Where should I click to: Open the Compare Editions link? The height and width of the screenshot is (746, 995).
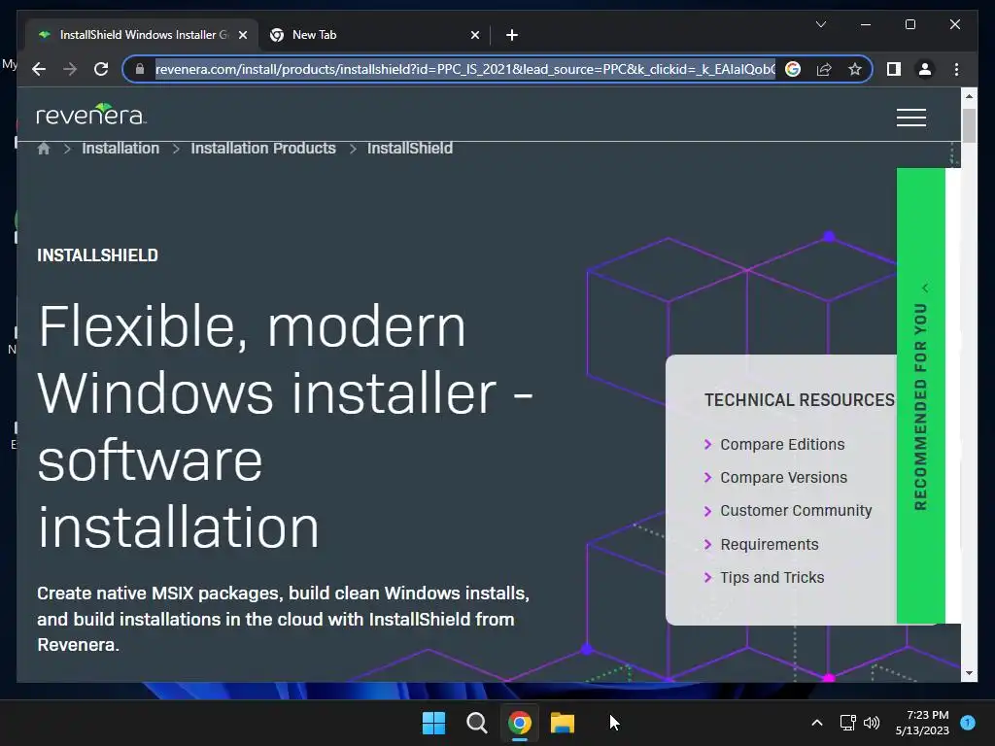782,445
